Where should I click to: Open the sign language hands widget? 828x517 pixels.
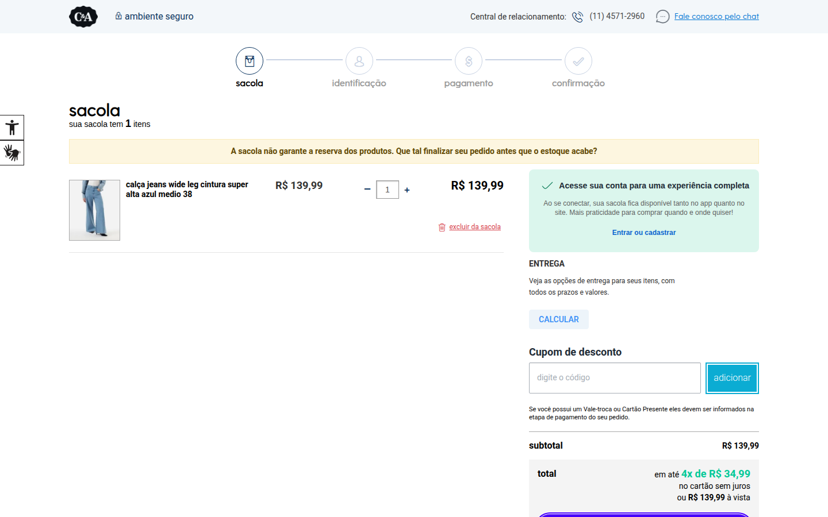coord(11,153)
